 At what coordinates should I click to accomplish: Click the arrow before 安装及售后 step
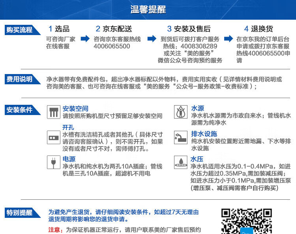152,39
